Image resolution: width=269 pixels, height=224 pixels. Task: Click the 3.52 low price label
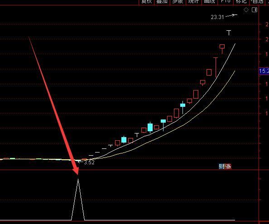(89, 162)
